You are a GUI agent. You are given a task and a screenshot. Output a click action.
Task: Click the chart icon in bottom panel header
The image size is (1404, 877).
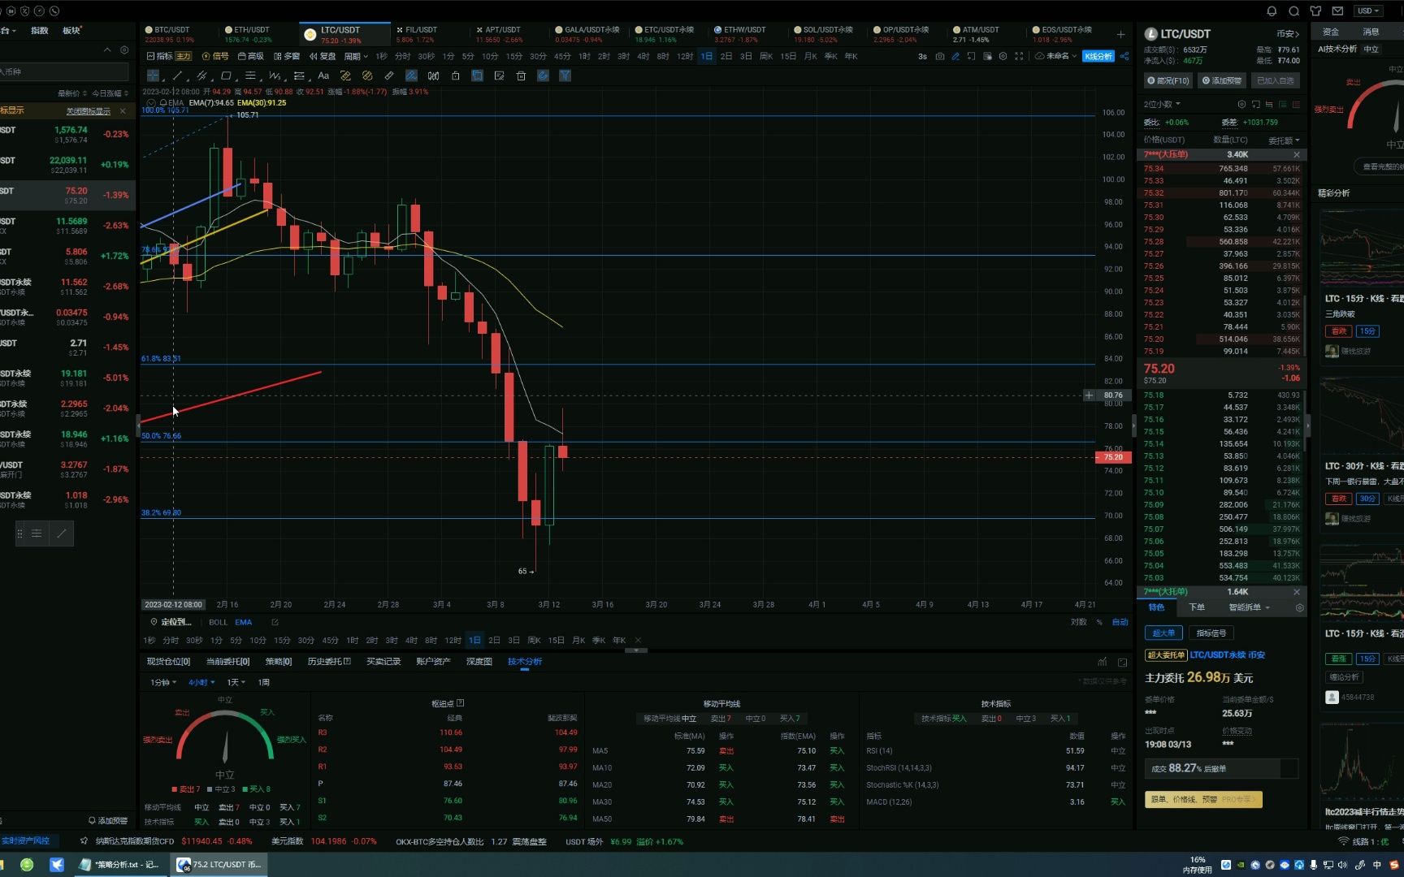tap(1102, 662)
